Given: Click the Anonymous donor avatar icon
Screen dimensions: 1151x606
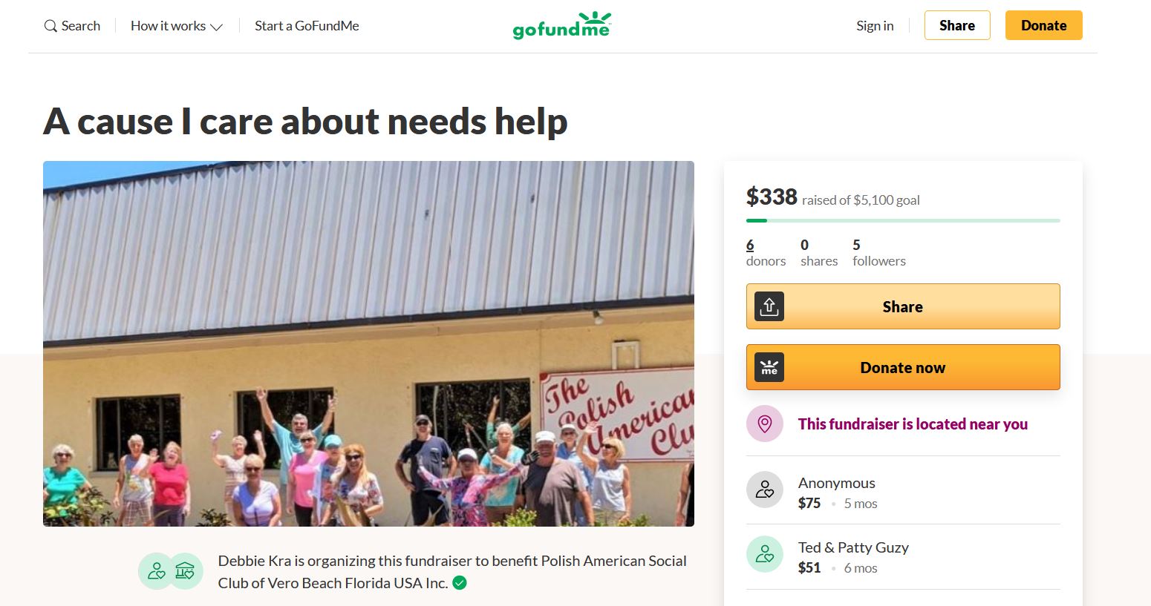Looking at the screenshot, I should coord(765,490).
